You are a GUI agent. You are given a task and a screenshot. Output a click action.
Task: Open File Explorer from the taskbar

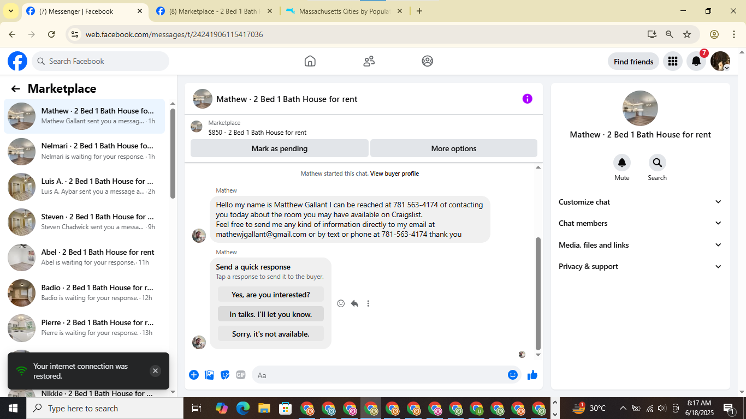[264, 408]
